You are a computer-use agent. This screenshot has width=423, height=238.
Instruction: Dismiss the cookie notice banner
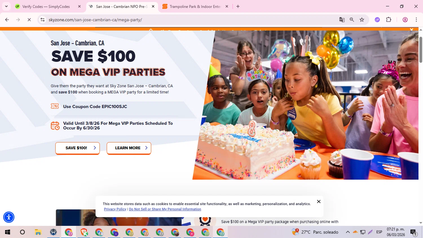[x=319, y=202]
